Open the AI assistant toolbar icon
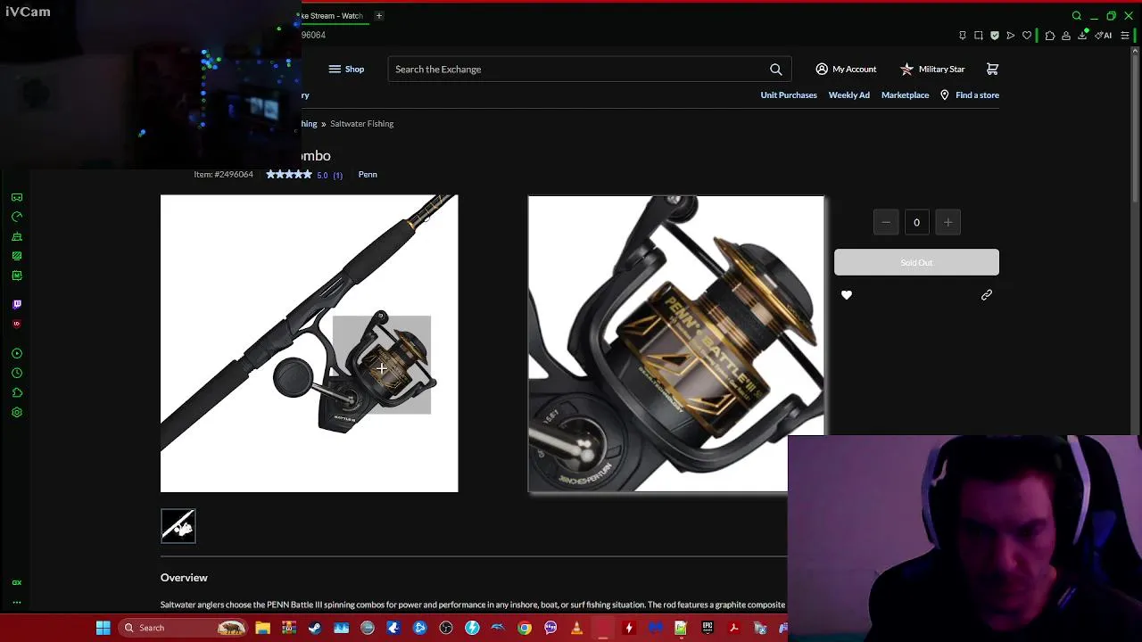 pyautogui.click(x=1104, y=36)
